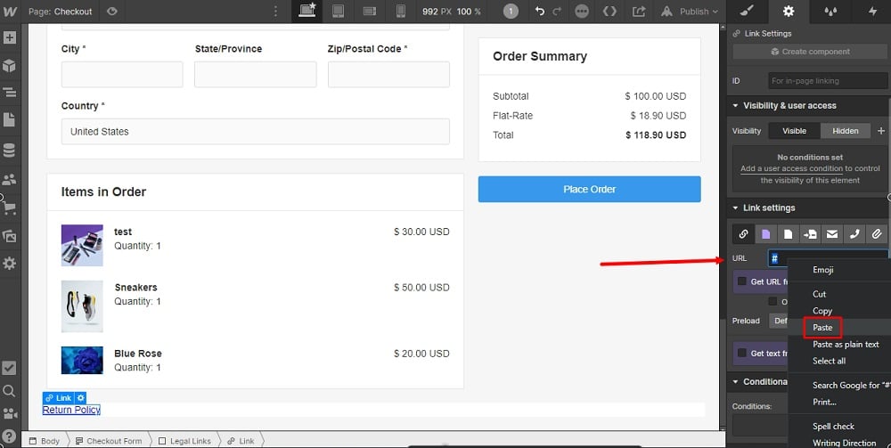Choose Cut in context menu
The image size is (891, 448).
[x=819, y=294]
